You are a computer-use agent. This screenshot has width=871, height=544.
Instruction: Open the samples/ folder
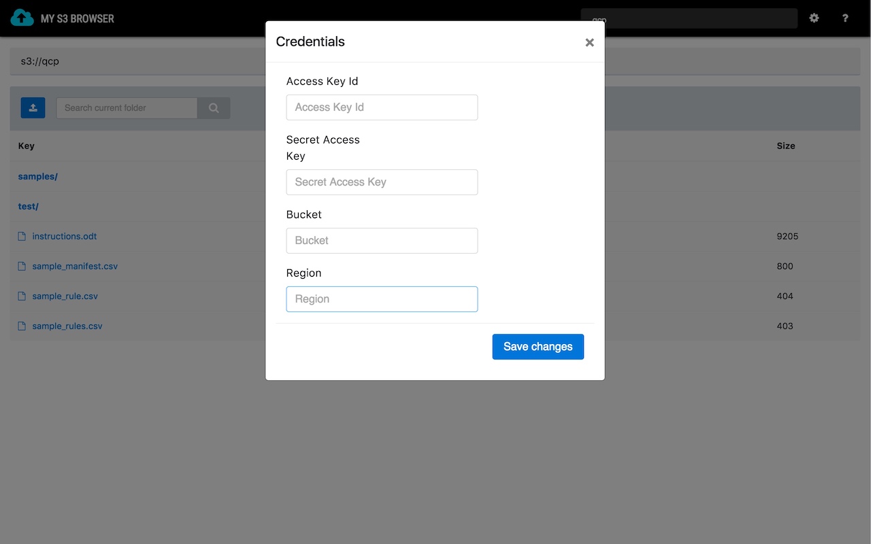click(38, 177)
